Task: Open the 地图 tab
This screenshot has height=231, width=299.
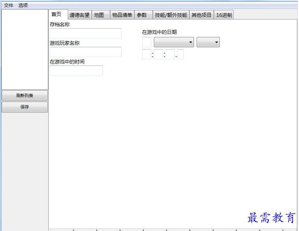Action: click(x=100, y=15)
